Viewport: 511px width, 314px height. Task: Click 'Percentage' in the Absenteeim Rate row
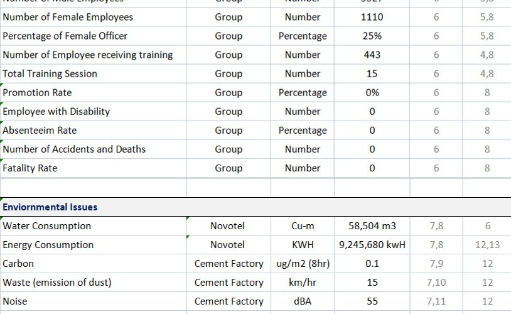pyautogui.click(x=303, y=131)
